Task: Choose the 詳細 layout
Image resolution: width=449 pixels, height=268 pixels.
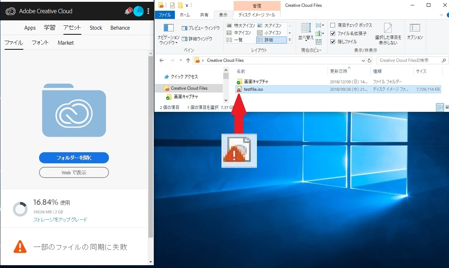Action: pos(271,40)
